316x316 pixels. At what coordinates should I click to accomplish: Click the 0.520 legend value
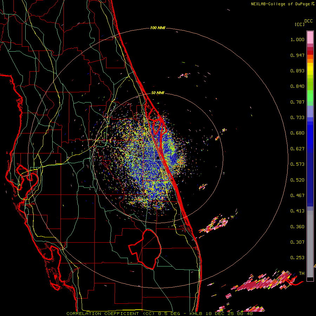297,180
